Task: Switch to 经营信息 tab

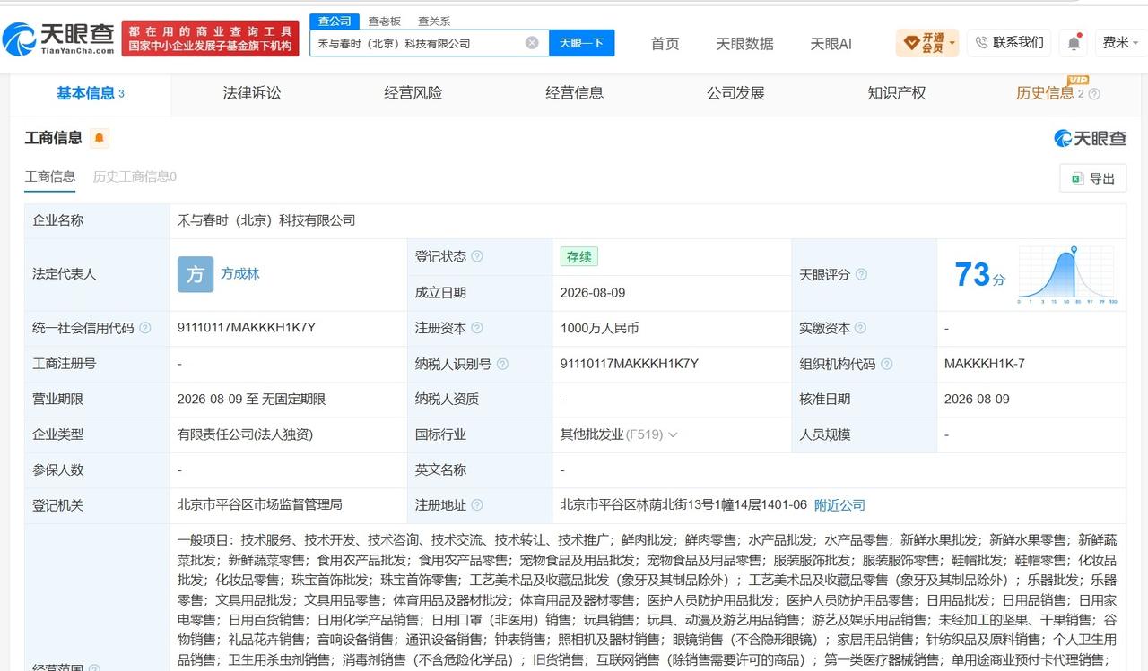Action: 574,93
